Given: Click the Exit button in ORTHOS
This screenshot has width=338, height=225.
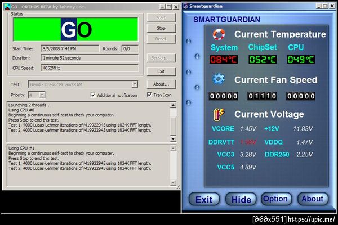Looking at the screenshot, I should point(161,71).
